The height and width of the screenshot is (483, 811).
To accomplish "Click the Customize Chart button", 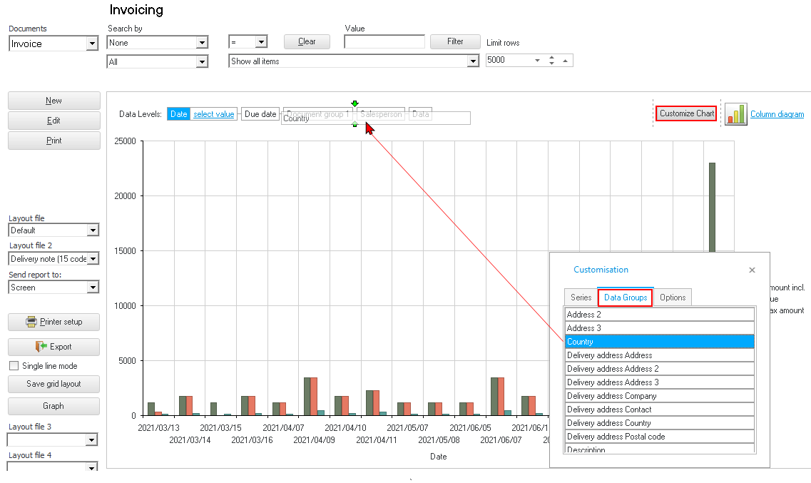I will 686,113.
